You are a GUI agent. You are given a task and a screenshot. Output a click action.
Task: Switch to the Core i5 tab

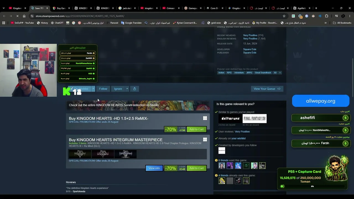click(215, 8)
